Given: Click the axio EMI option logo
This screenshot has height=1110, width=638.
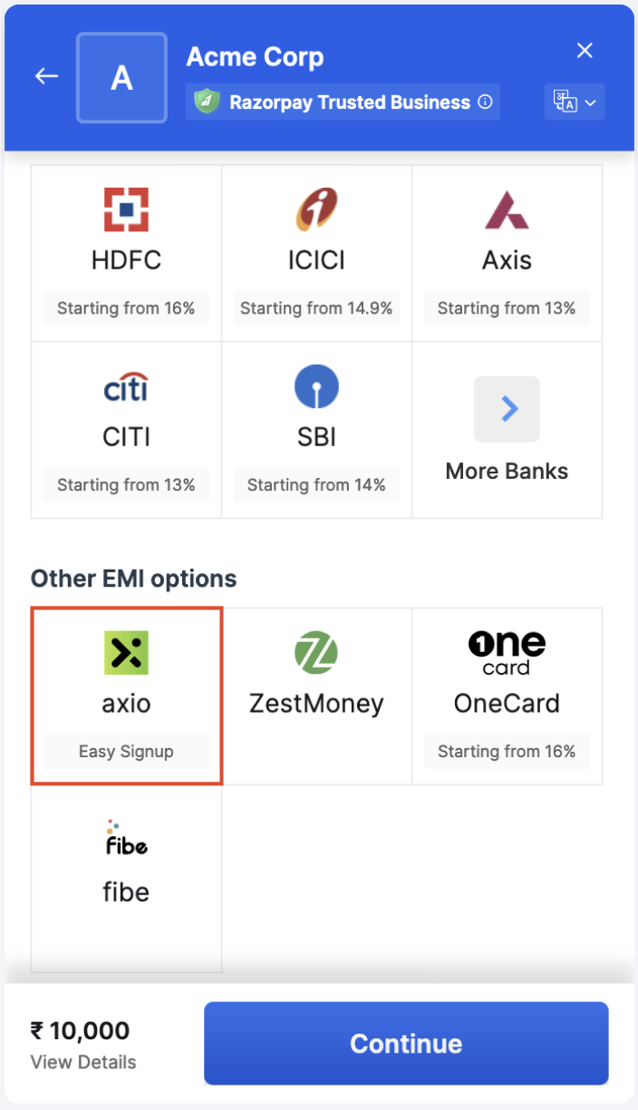Looking at the screenshot, I should coord(126,652).
